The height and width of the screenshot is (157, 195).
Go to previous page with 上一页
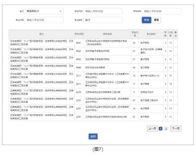[x=152, y=128]
